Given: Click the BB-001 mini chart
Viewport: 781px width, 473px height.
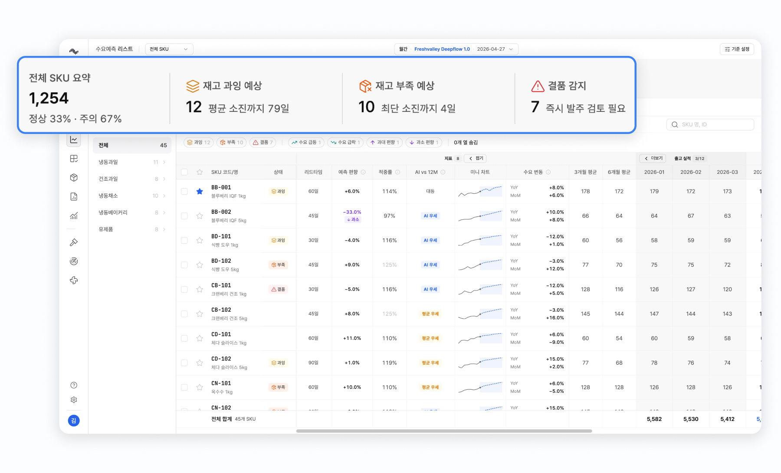Looking at the screenshot, I should (x=480, y=191).
